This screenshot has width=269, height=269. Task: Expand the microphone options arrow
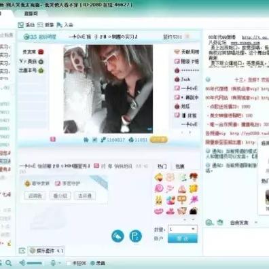click(x=60, y=263)
